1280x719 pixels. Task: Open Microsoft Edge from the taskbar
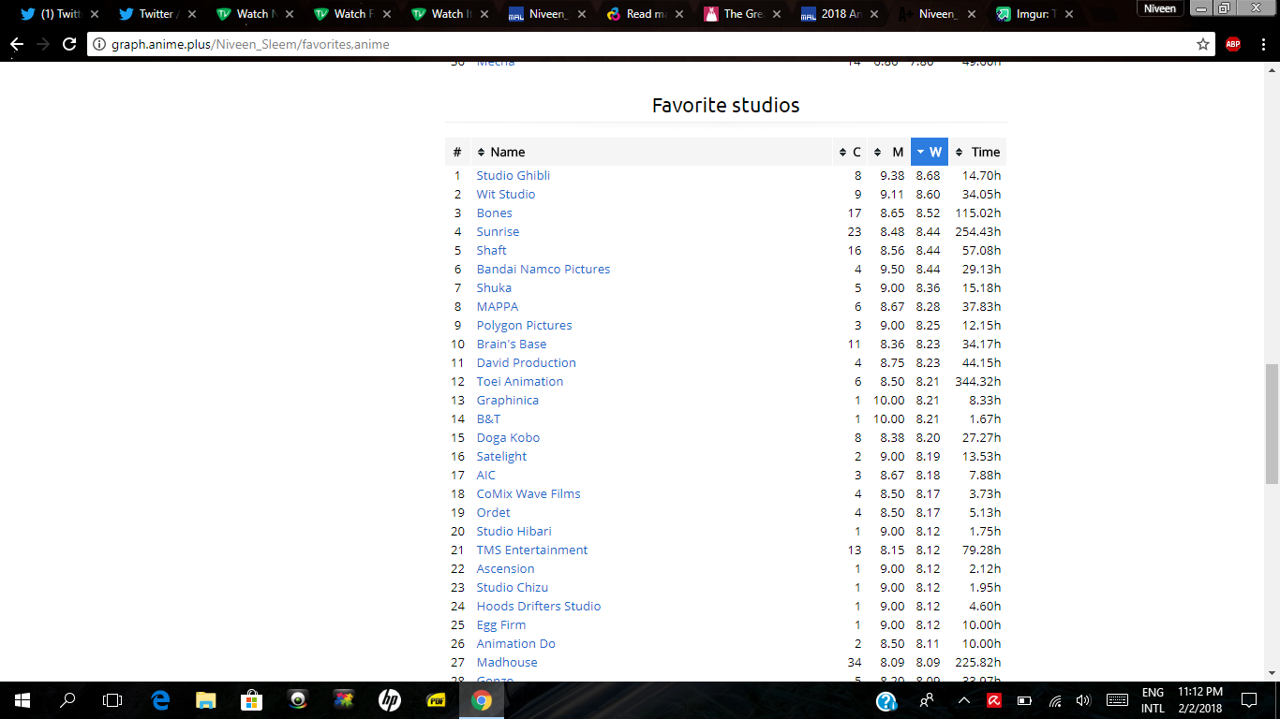tap(160, 699)
